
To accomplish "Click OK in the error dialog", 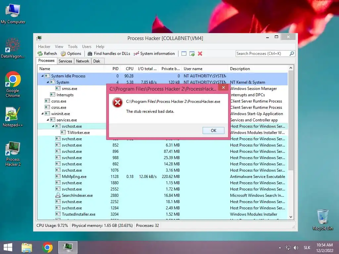I will point(214,130).
